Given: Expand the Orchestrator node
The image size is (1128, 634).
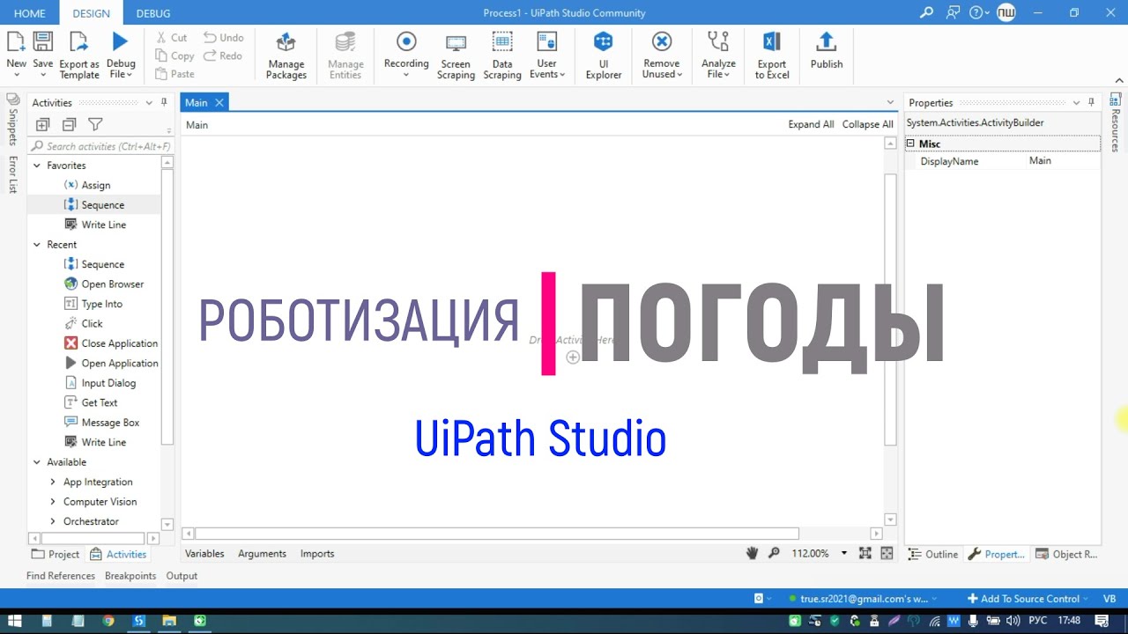Looking at the screenshot, I should [x=53, y=521].
